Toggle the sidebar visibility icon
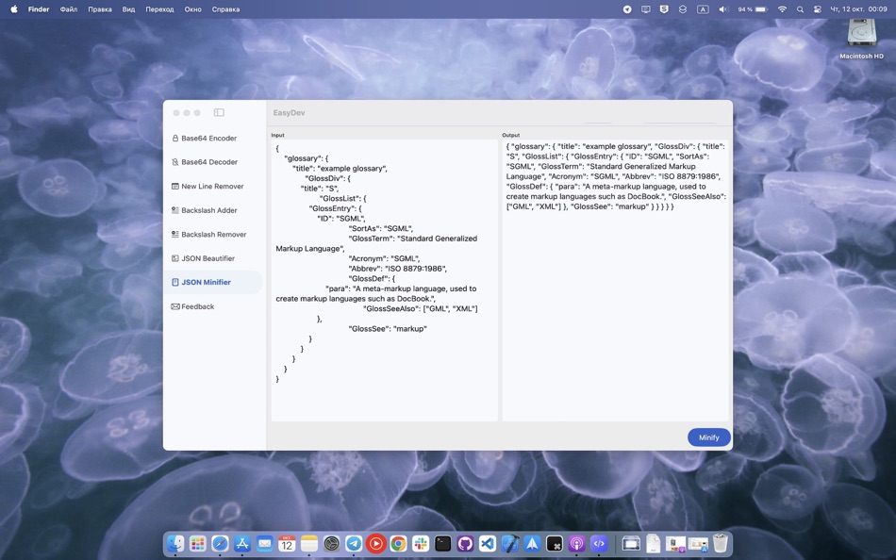 (x=219, y=112)
